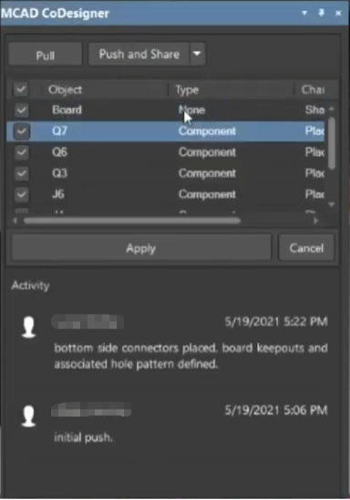
Task: Click the horizontal scroll left arrow
Action: coord(15,220)
